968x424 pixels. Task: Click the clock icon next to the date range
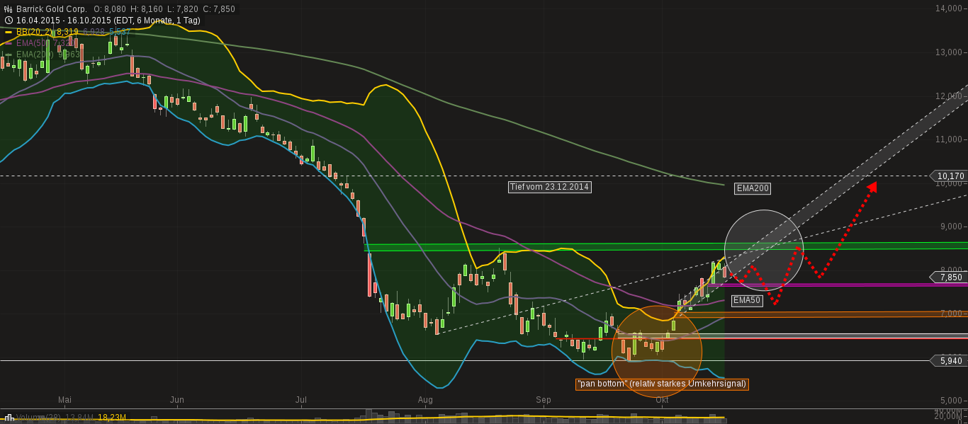(9, 20)
